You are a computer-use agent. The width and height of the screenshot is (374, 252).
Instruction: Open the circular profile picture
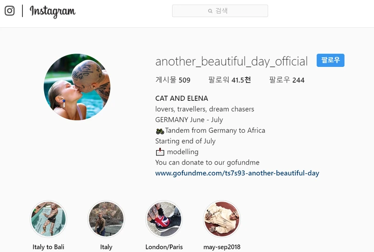coord(77,87)
